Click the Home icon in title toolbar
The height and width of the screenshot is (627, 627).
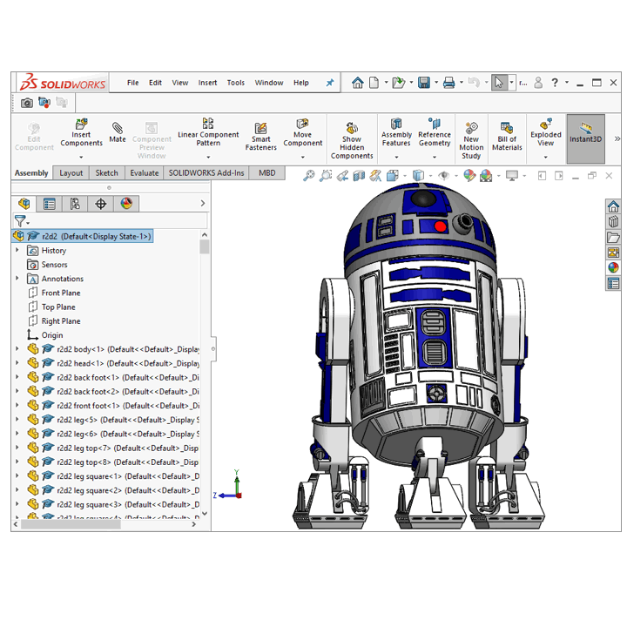[x=358, y=83]
